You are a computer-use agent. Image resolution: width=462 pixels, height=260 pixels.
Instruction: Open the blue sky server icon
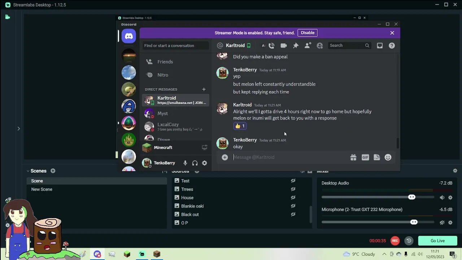click(x=129, y=73)
